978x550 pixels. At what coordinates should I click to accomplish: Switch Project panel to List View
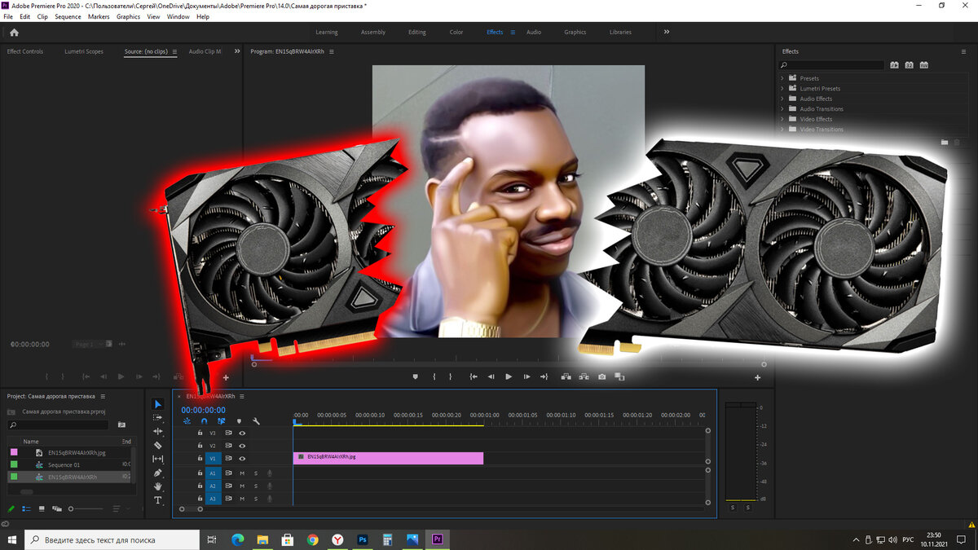coord(26,508)
